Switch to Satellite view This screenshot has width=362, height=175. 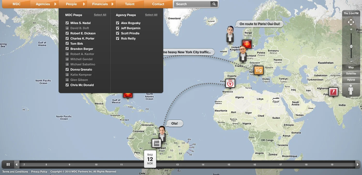[x=351, y=74]
